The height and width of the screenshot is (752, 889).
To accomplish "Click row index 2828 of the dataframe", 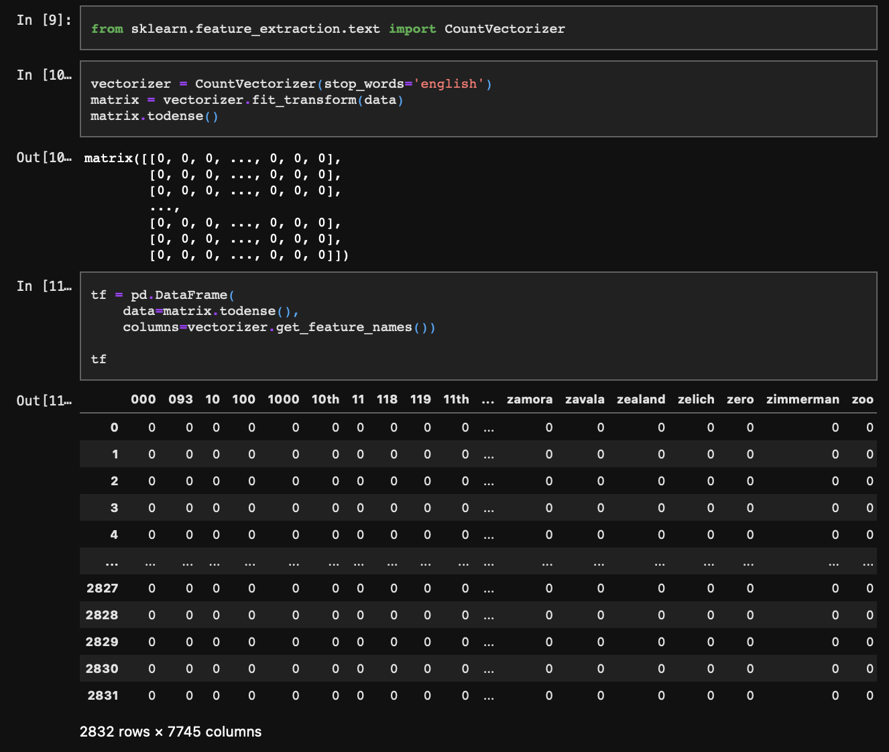I will [102, 615].
